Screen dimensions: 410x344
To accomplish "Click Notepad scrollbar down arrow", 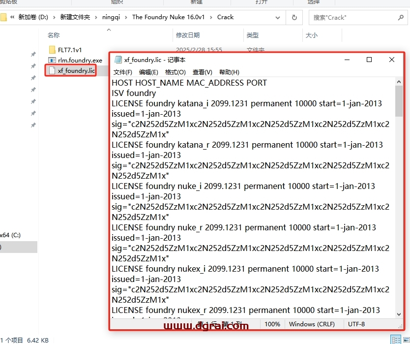I will pyautogui.click(x=399, y=314).
